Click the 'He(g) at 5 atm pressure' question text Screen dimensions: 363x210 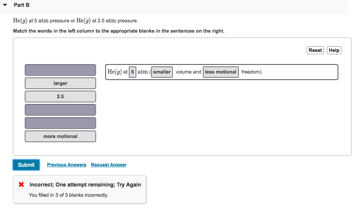click(x=76, y=20)
